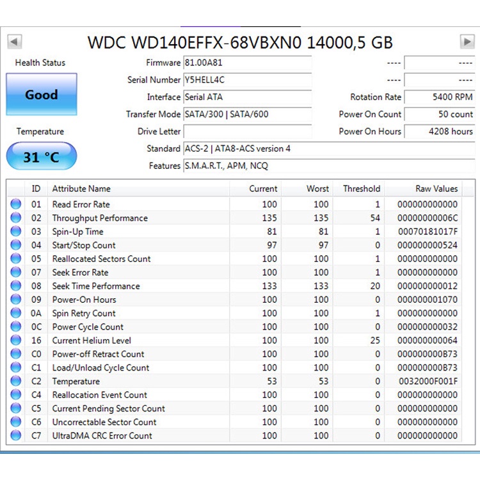This screenshot has width=480, height=480.
Task: Select the Power-On Hours attribute name
Action: (x=84, y=300)
